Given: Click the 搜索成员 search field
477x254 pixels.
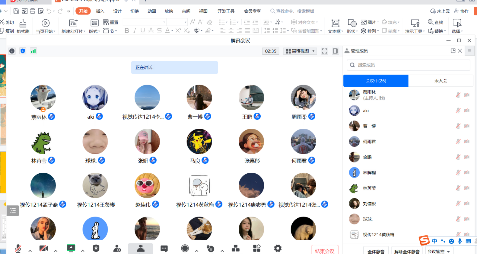Looking at the screenshot, I should click(408, 65).
